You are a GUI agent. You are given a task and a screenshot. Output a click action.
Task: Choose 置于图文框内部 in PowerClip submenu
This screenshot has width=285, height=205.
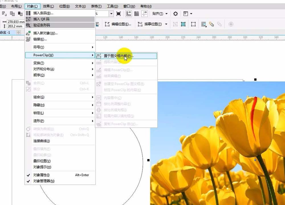[x=126, y=56]
